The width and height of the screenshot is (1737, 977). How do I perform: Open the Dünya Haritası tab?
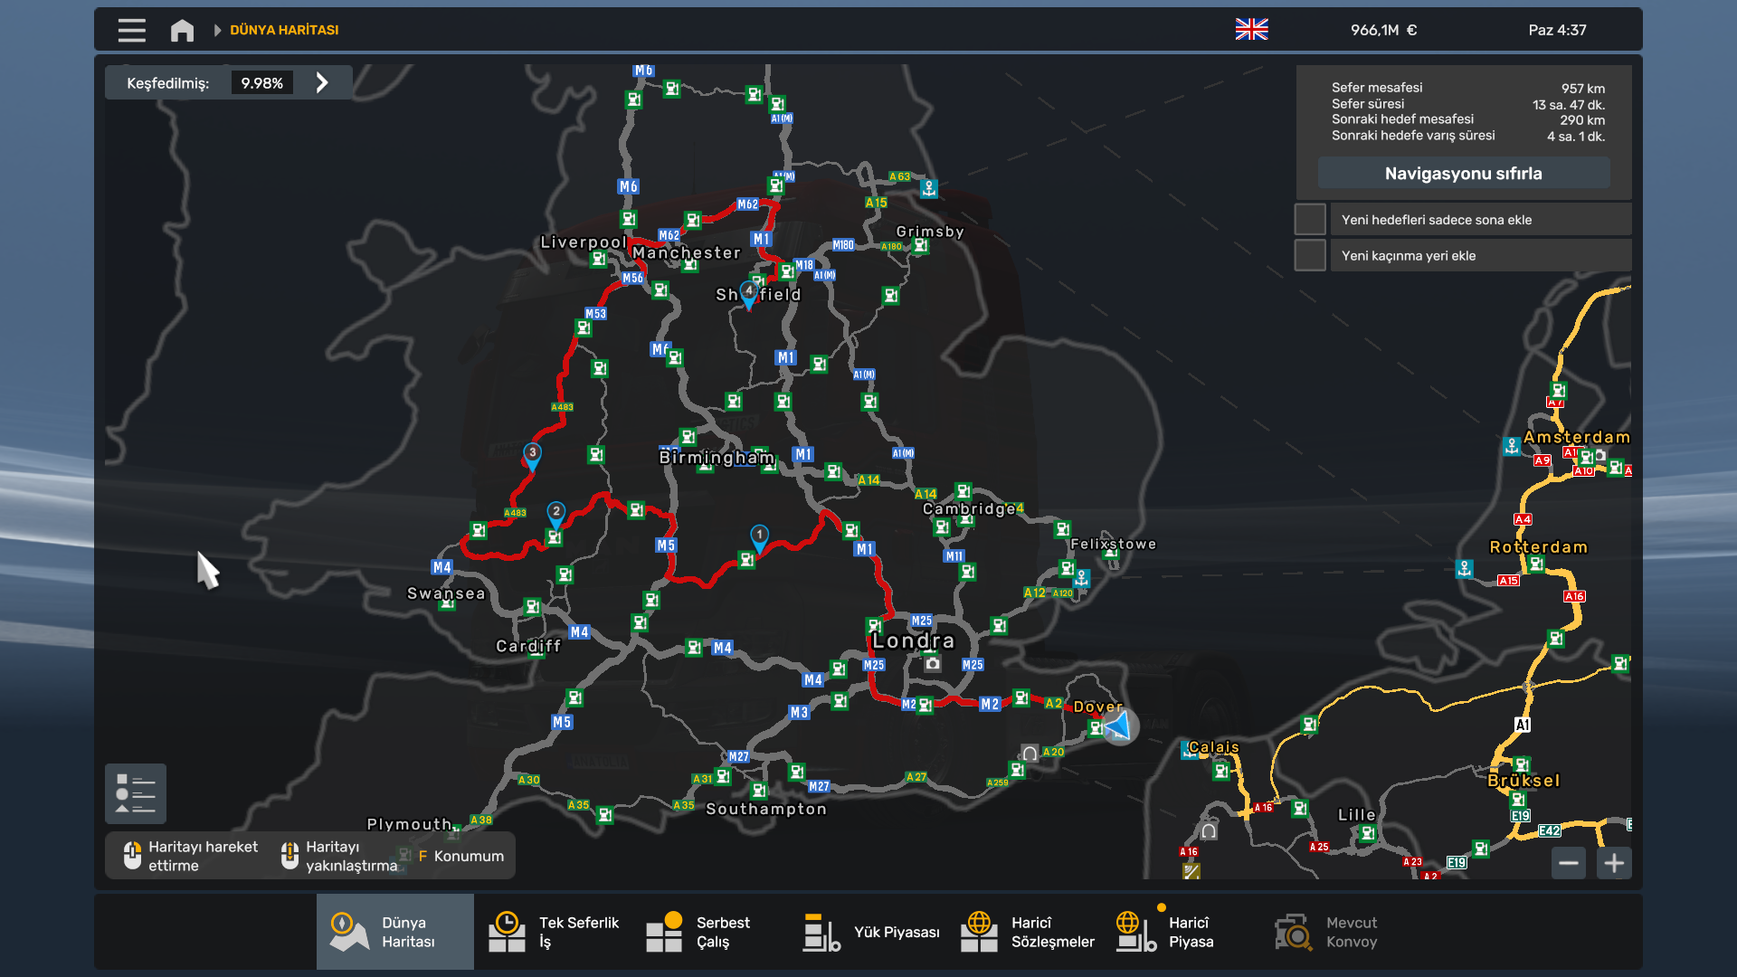(394, 932)
